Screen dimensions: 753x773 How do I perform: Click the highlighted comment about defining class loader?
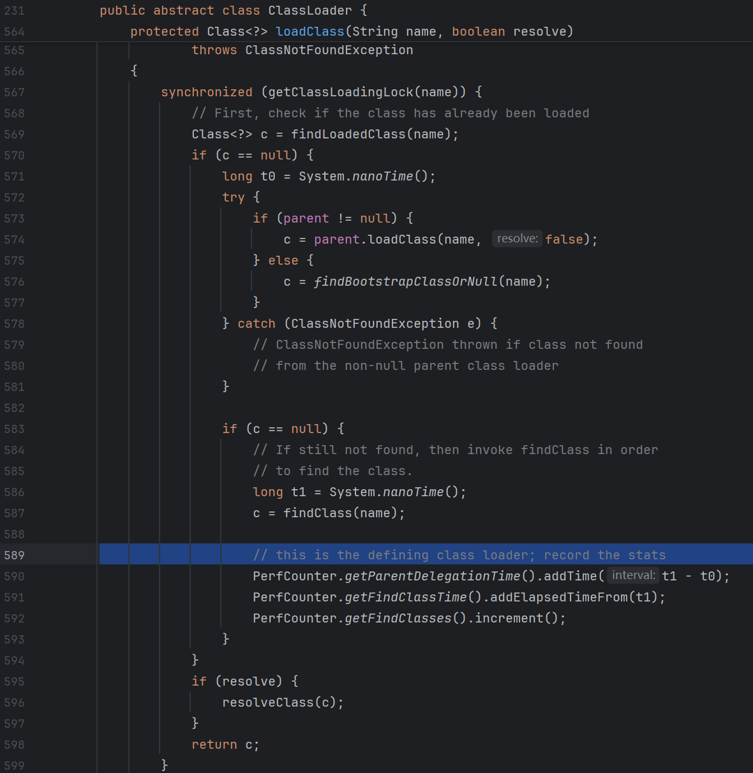tap(459, 555)
